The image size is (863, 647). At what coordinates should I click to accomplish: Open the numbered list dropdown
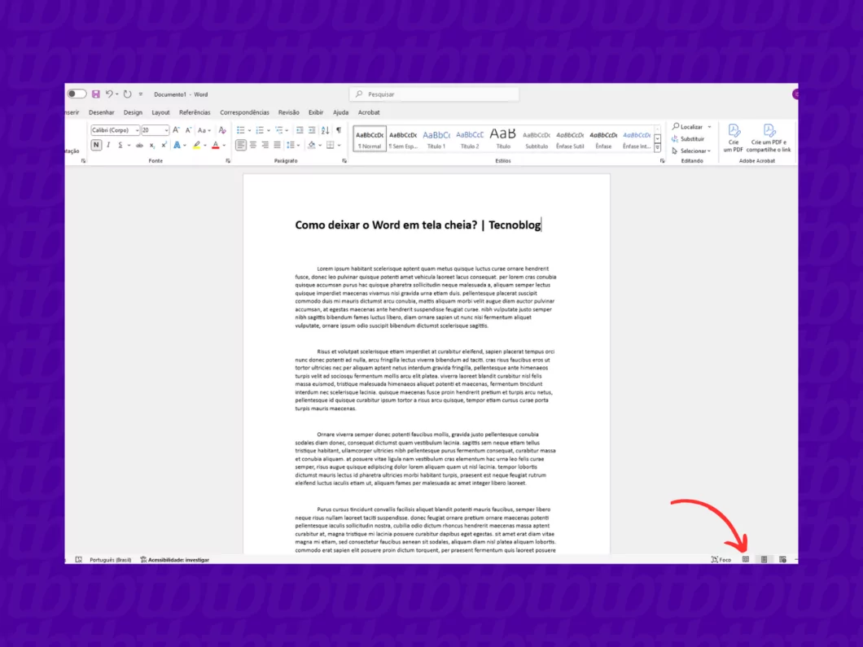[269, 130]
